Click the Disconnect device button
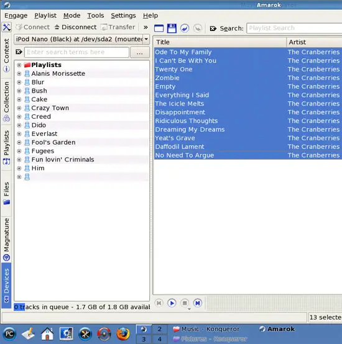Image resolution: width=342 pixels, height=344 pixels. [75, 27]
